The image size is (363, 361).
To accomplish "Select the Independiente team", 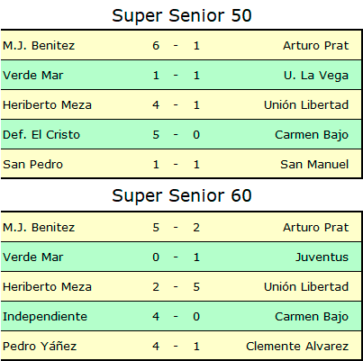I will pyautogui.click(x=45, y=317).
